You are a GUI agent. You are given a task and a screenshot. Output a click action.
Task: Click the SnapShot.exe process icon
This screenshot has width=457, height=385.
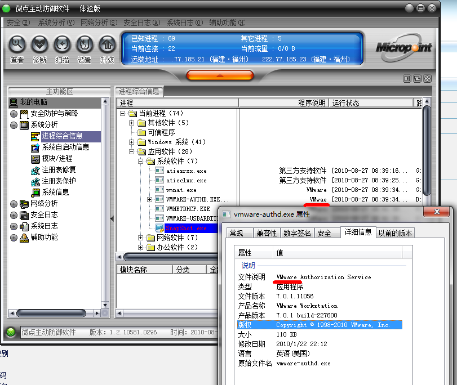click(x=159, y=228)
